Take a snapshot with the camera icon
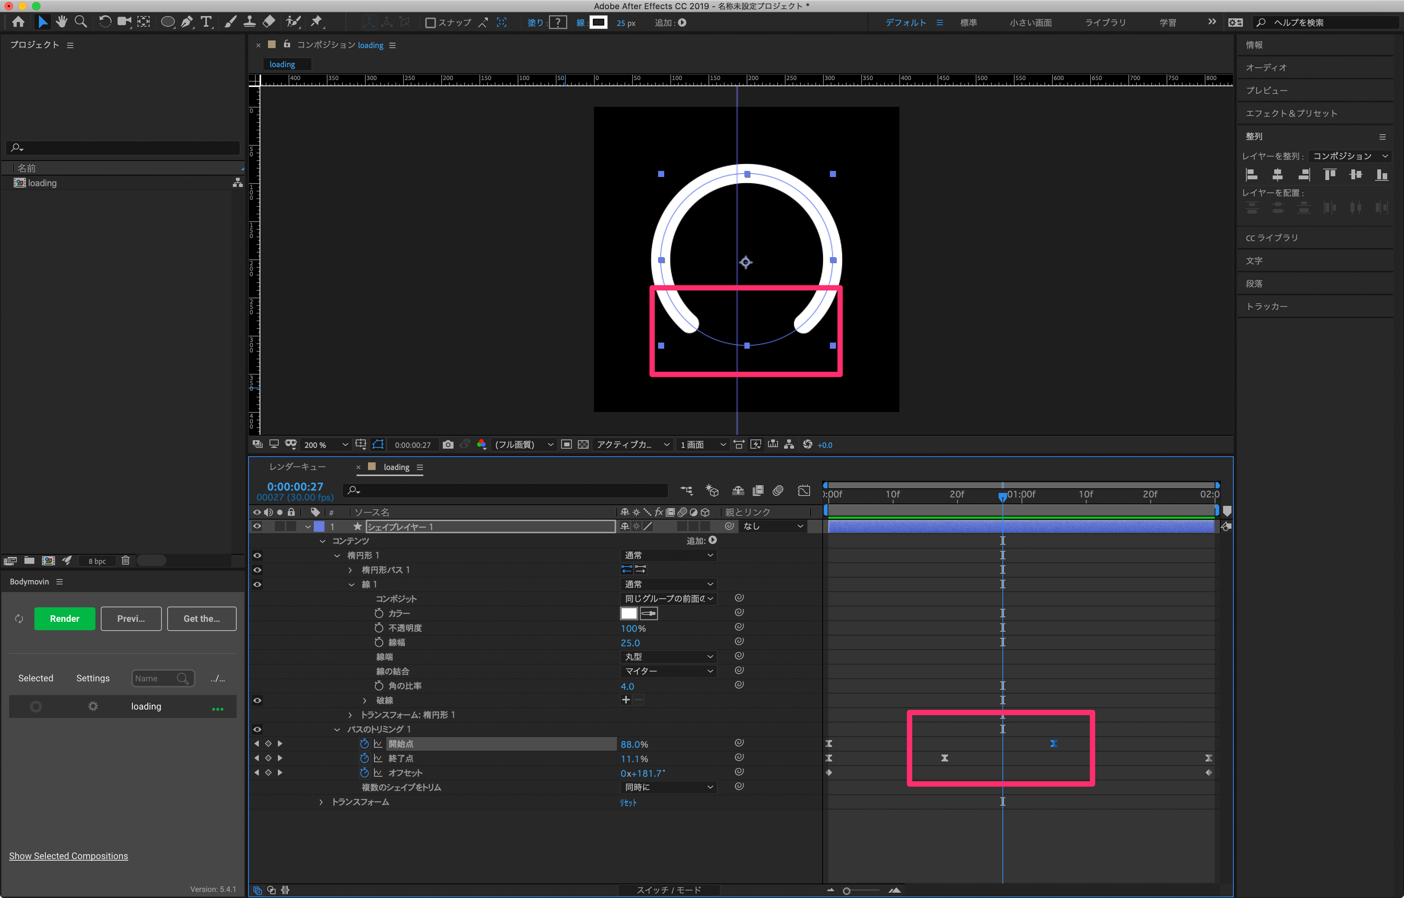The height and width of the screenshot is (898, 1404). click(447, 445)
